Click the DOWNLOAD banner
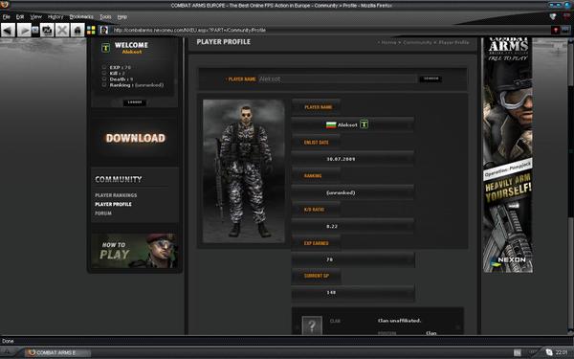Viewport: 574px width, 359px height. point(135,138)
